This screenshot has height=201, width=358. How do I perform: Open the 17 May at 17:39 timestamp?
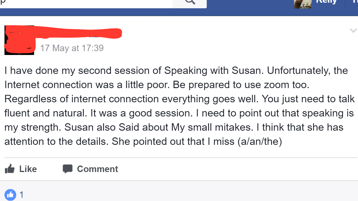[72, 48]
